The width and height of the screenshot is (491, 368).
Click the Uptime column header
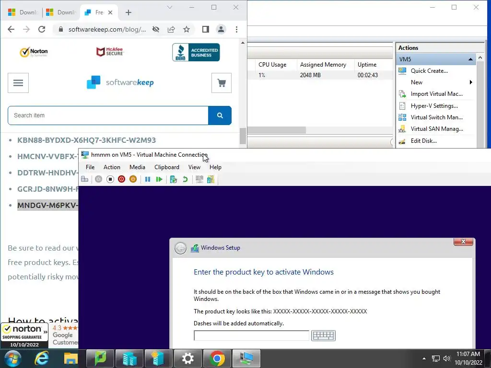[367, 65]
